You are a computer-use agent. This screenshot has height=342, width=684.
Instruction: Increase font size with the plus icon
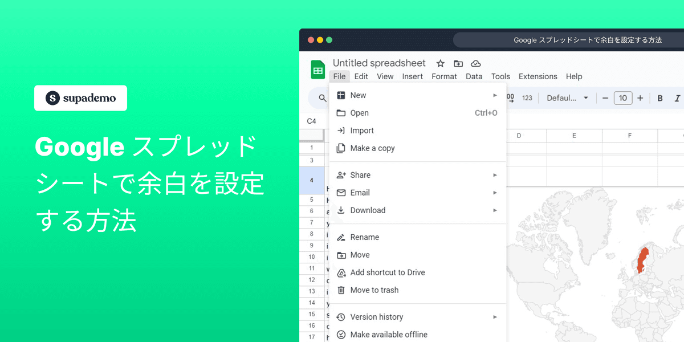coord(640,97)
